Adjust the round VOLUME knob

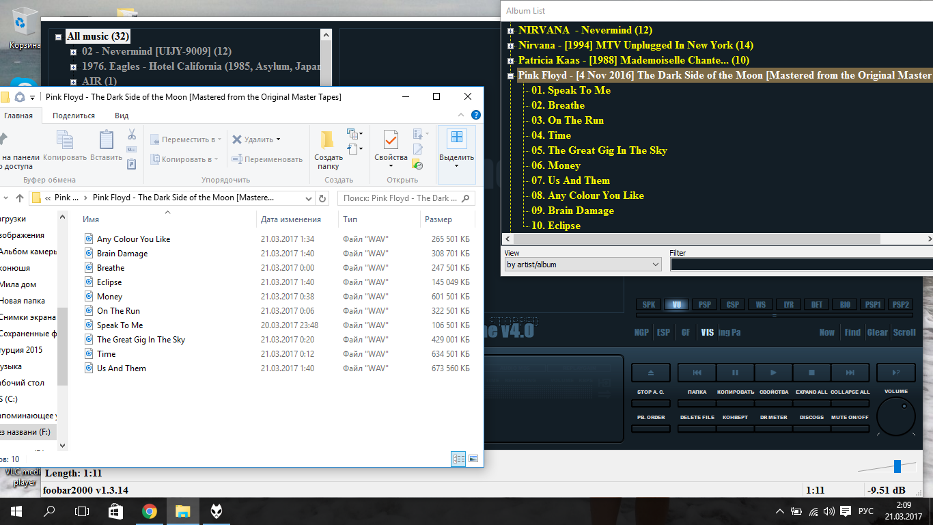[x=896, y=416]
